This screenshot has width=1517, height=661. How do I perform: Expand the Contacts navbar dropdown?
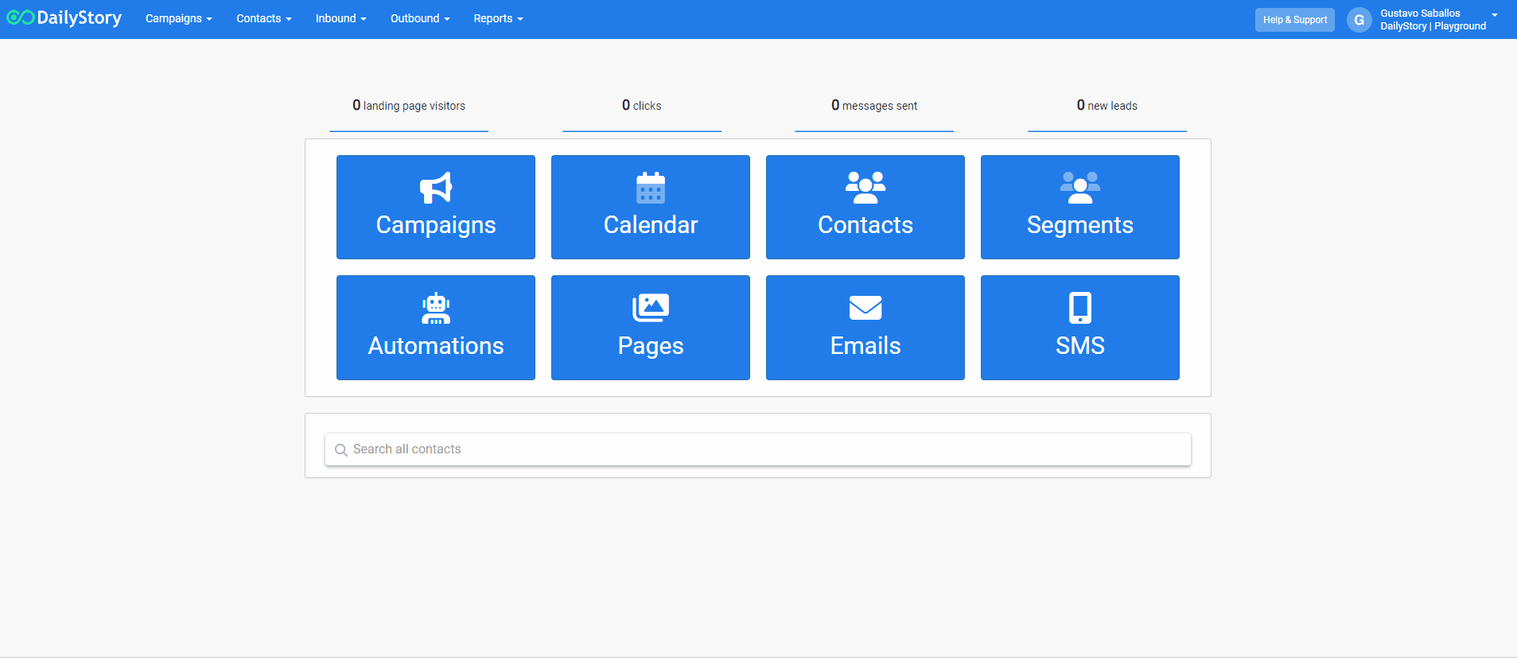(x=264, y=18)
